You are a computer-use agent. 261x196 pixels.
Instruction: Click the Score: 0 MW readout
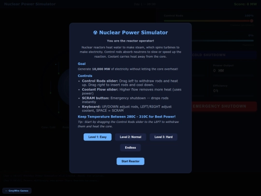pos(246,4)
